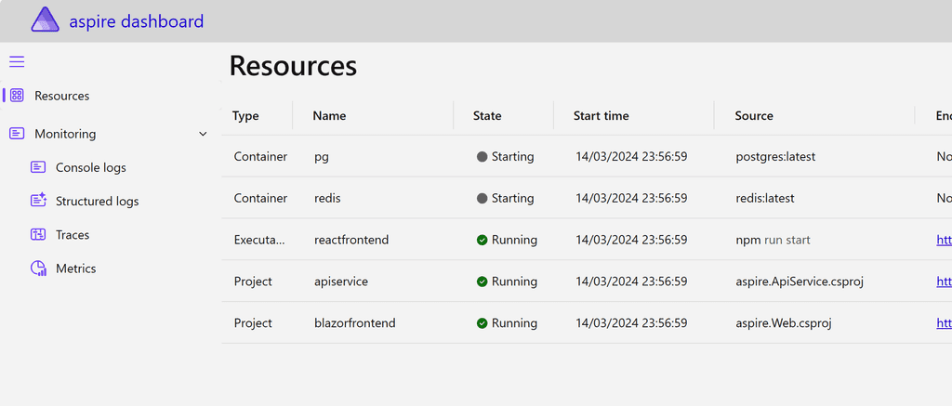
Task: Click the redis:latest source cell
Action: [x=764, y=199]
